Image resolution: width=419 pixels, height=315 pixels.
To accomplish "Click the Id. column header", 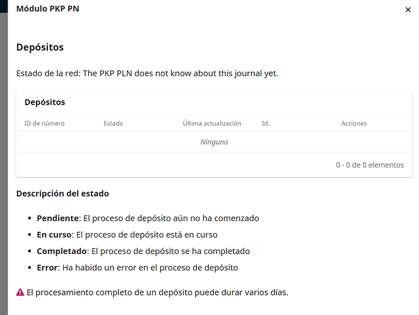I will coord(266,123).
